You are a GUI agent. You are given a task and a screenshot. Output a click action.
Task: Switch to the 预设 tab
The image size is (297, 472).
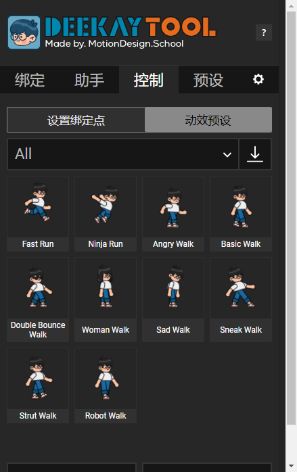click(208, 80)
